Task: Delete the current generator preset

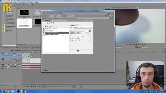Action: (113, 18)
